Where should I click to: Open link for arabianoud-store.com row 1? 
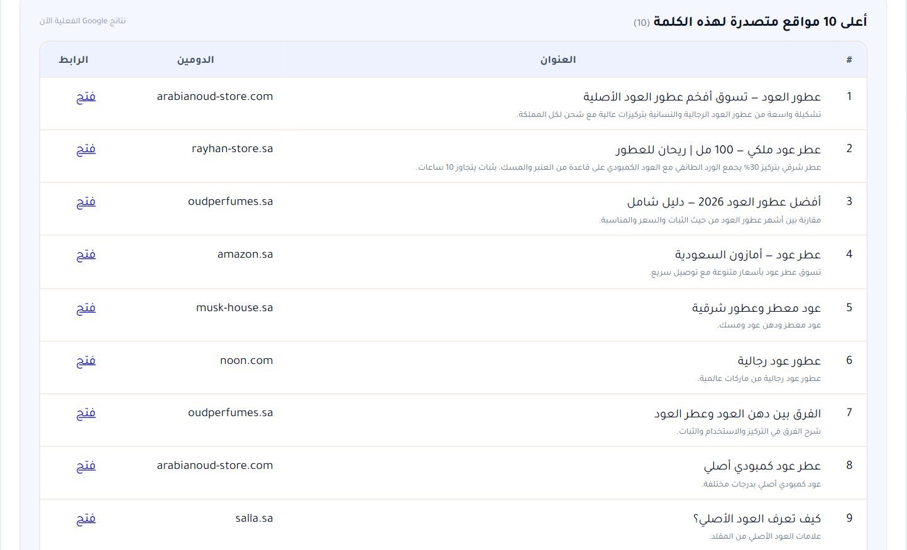pos(86,97)
